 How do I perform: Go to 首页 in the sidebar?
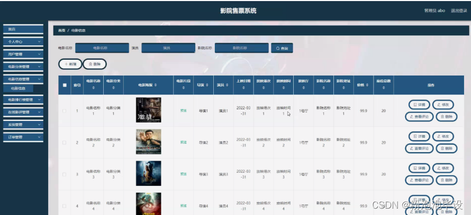click(23, 29)
